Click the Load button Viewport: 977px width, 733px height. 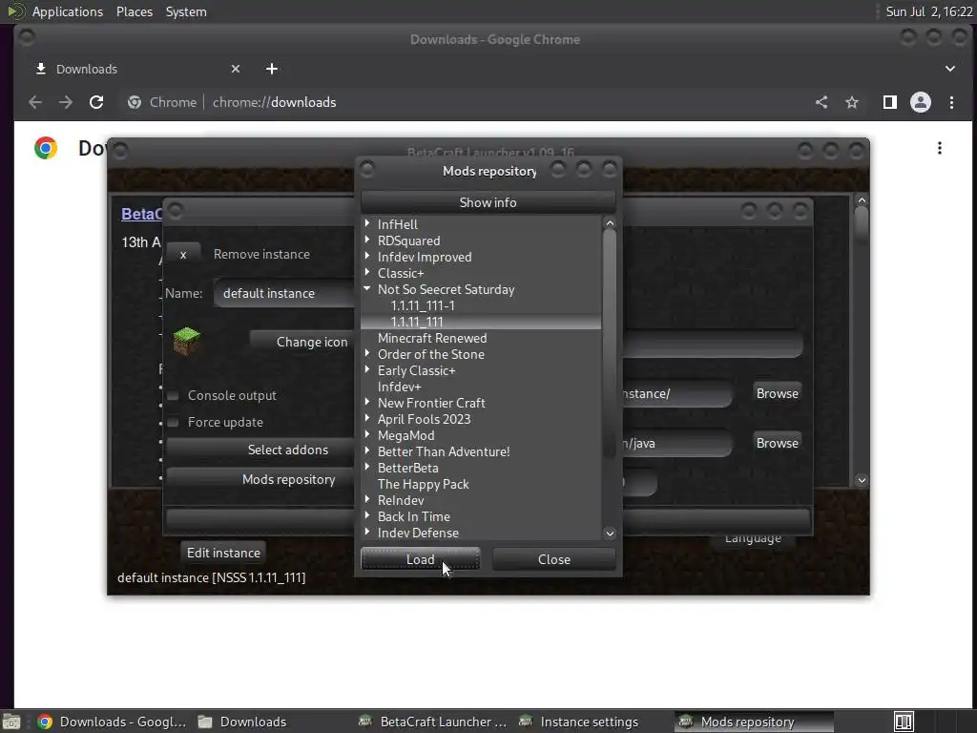click(x=421, y=559)
